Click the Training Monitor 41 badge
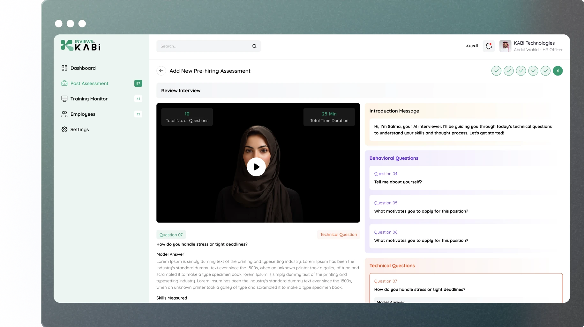Image resolution: width=584 pixels, height=327 pixels. (138, 98)
